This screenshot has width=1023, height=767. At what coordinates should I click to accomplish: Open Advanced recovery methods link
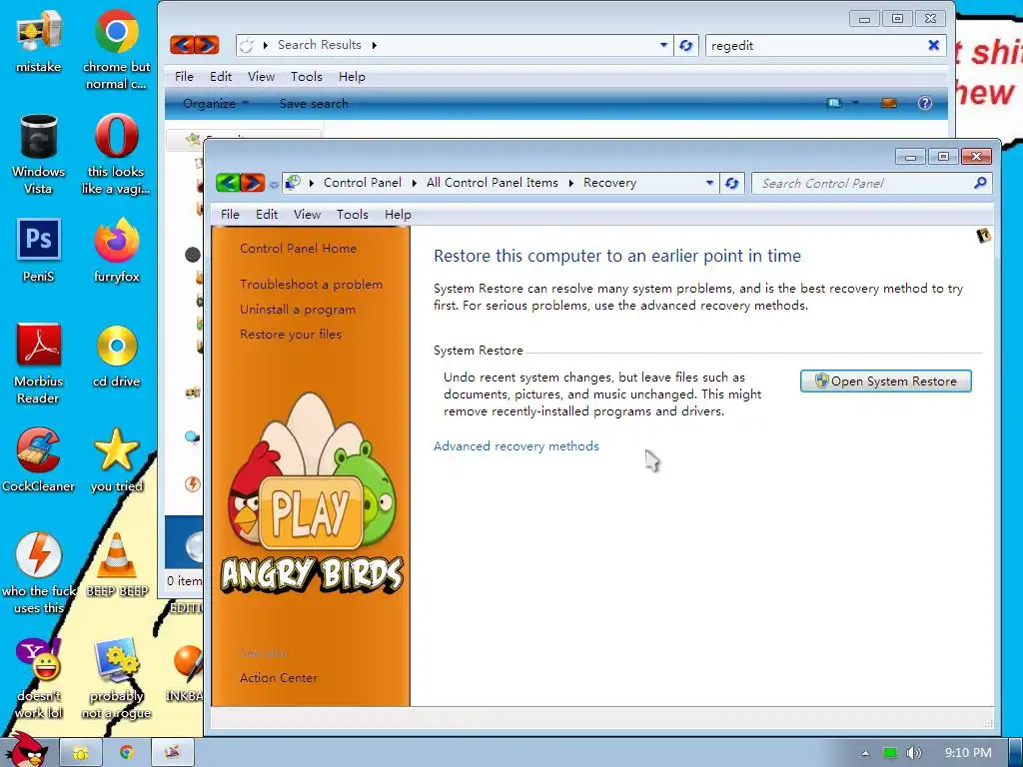coord(516,446)
